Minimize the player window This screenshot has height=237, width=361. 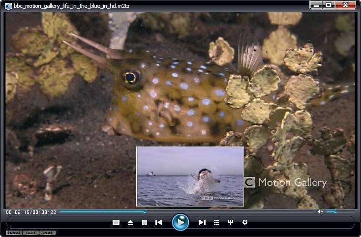(x=316, y=5)
